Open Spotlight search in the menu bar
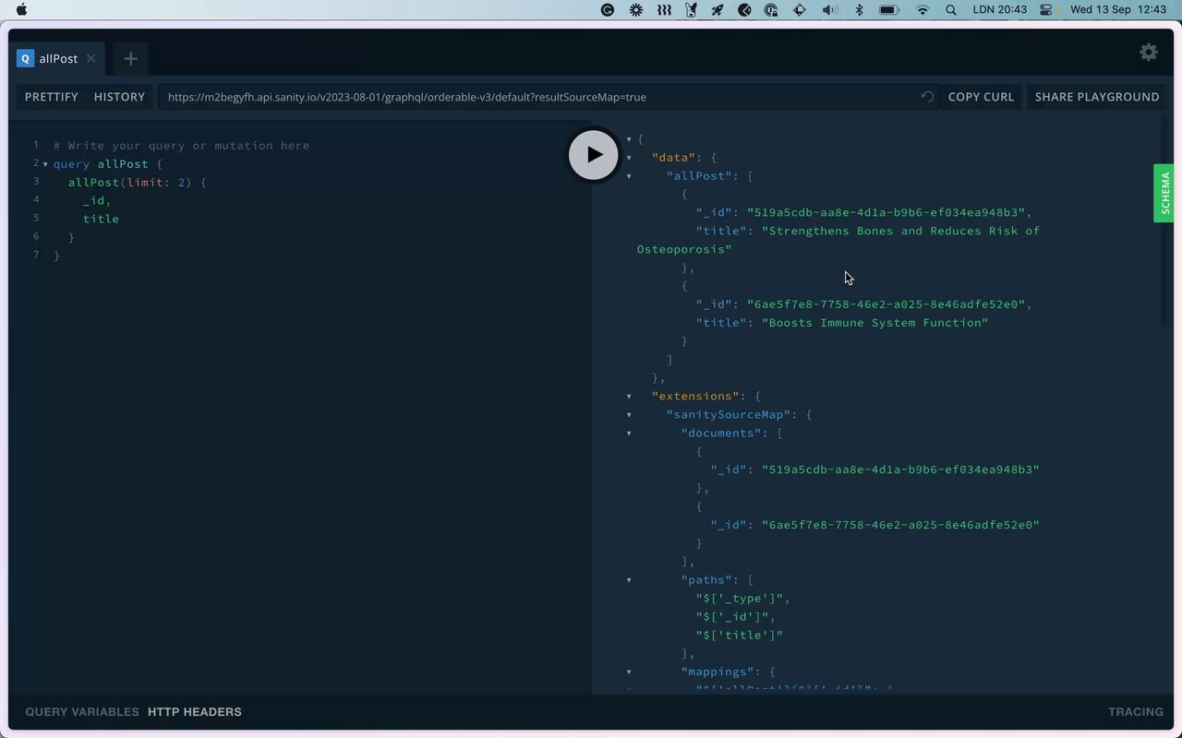Viewport: 1182px width, 738px height. [x=951, y=10]
